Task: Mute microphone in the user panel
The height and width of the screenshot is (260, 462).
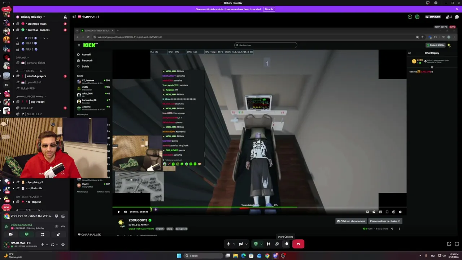Action: click(42, 244)
